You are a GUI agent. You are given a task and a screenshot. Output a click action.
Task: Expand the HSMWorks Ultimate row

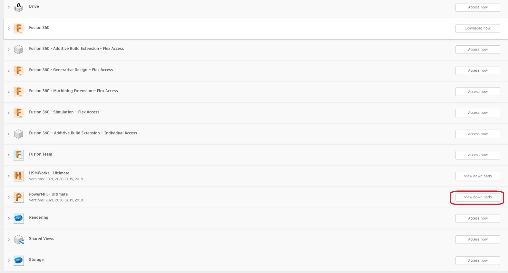[9, 176]
